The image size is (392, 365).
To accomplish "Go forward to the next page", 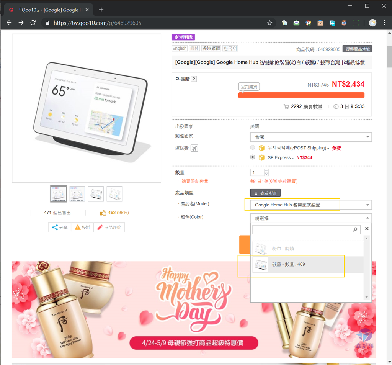I will tap(21, 23).
